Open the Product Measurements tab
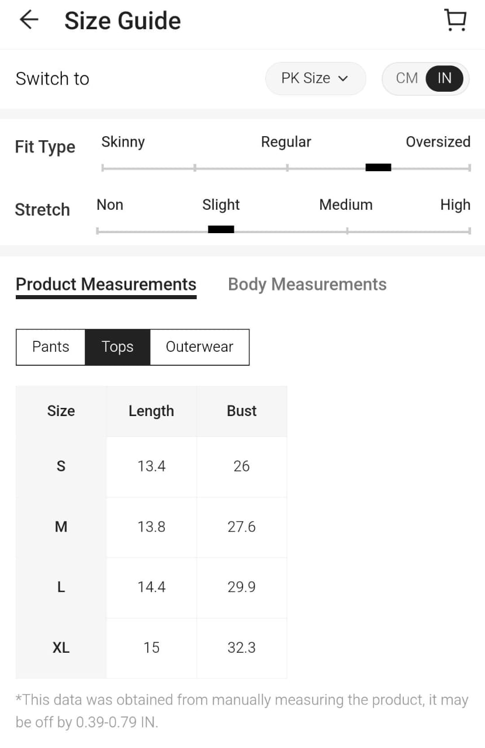 point(106,285)
